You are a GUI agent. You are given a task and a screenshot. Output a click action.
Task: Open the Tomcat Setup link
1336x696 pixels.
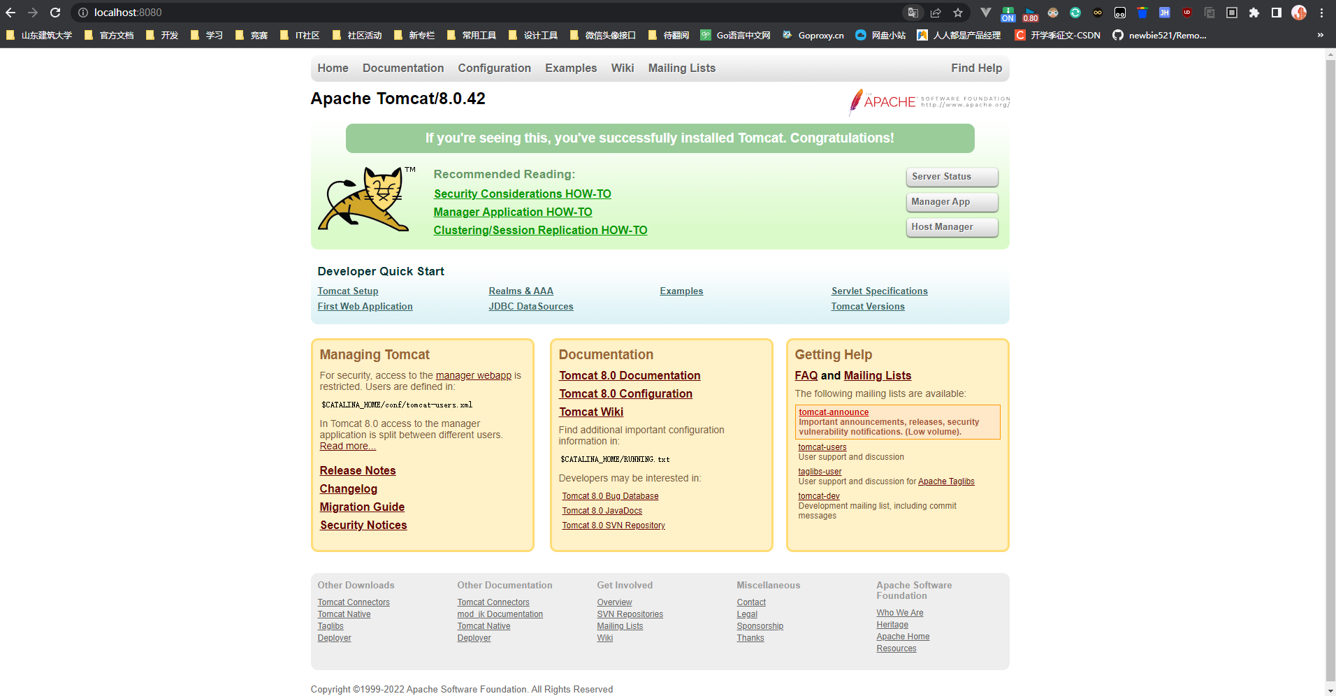pyautogui.click(x=348, y=291)
